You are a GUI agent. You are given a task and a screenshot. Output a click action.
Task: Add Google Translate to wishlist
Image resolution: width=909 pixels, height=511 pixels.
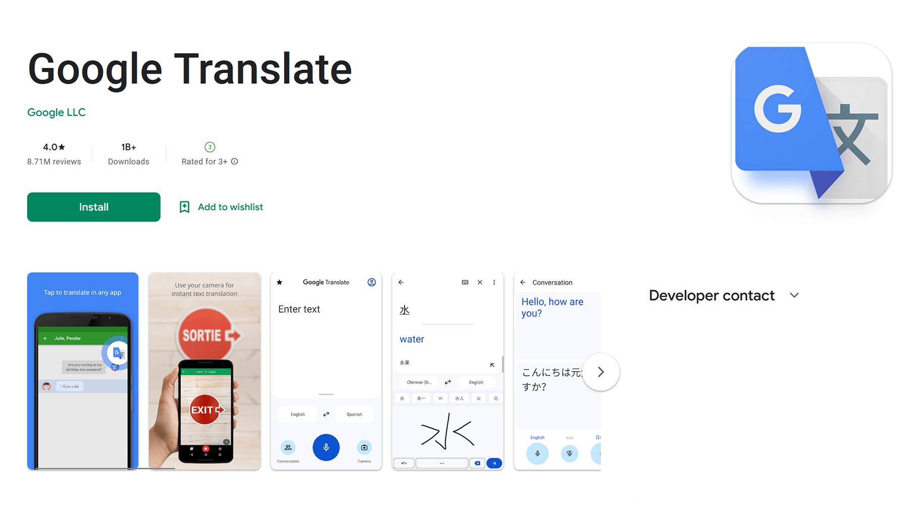pyautogui.click(x=221, y=207)
